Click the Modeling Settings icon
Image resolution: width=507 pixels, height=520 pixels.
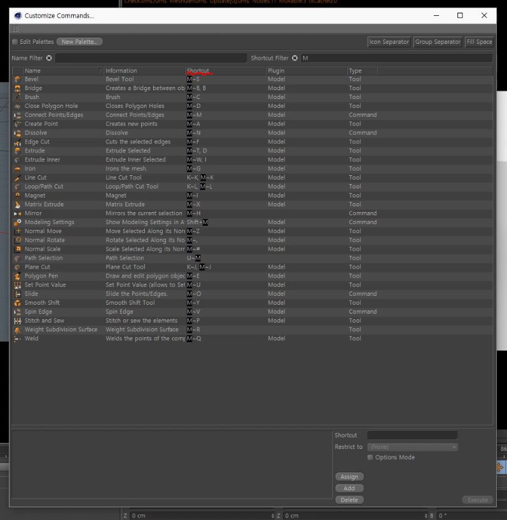click(x=18, y=222)
